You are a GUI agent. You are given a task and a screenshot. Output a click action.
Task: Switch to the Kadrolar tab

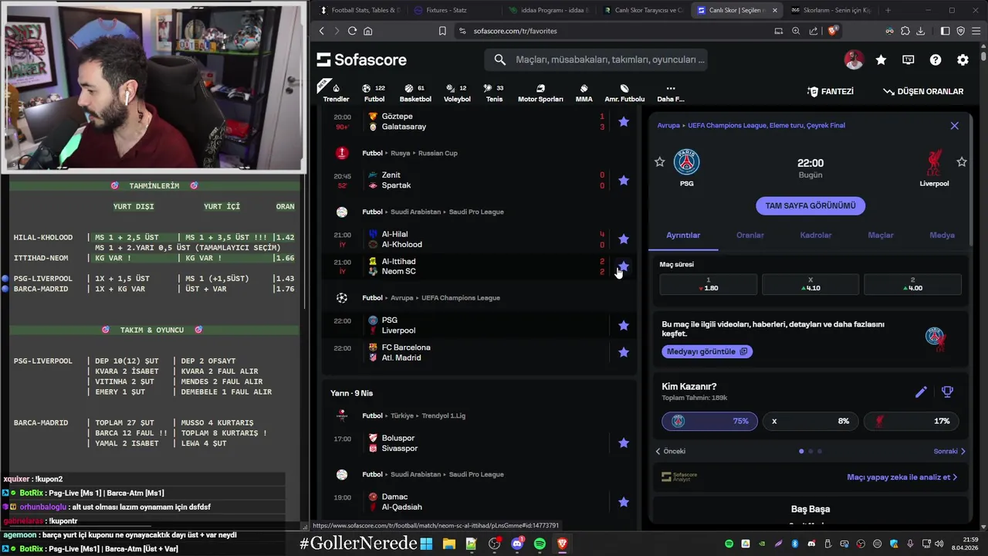coord(816,236)
